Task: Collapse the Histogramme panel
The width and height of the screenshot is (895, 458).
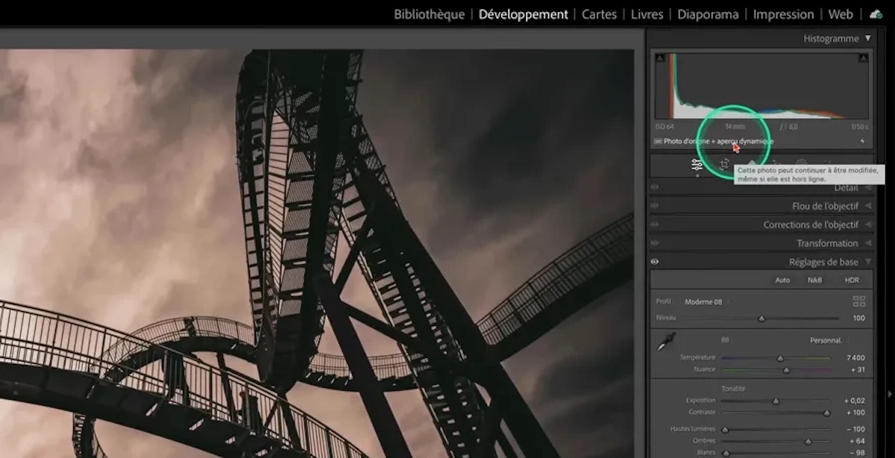Action: [867, 38]
